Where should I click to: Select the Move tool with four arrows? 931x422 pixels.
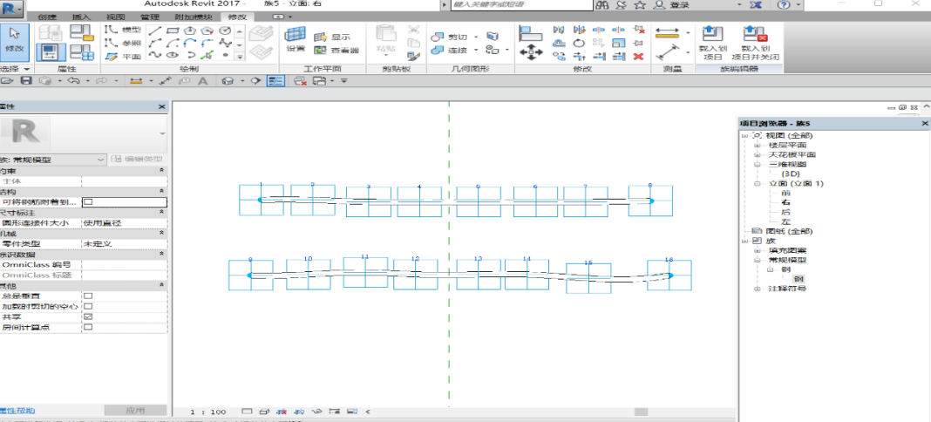pyautogui.click(x=531, y=52)
